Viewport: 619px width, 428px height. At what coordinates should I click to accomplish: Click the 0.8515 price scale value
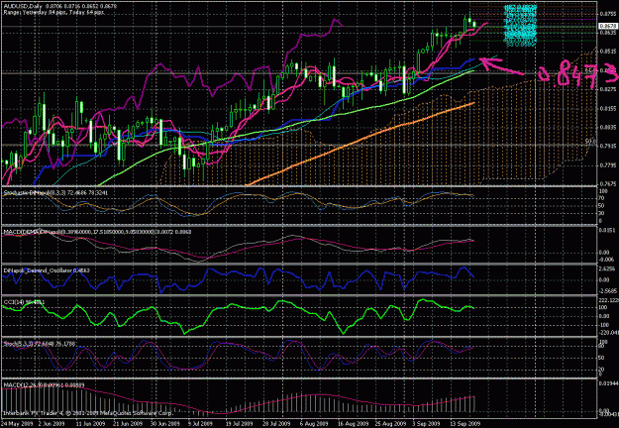(608, 52)
